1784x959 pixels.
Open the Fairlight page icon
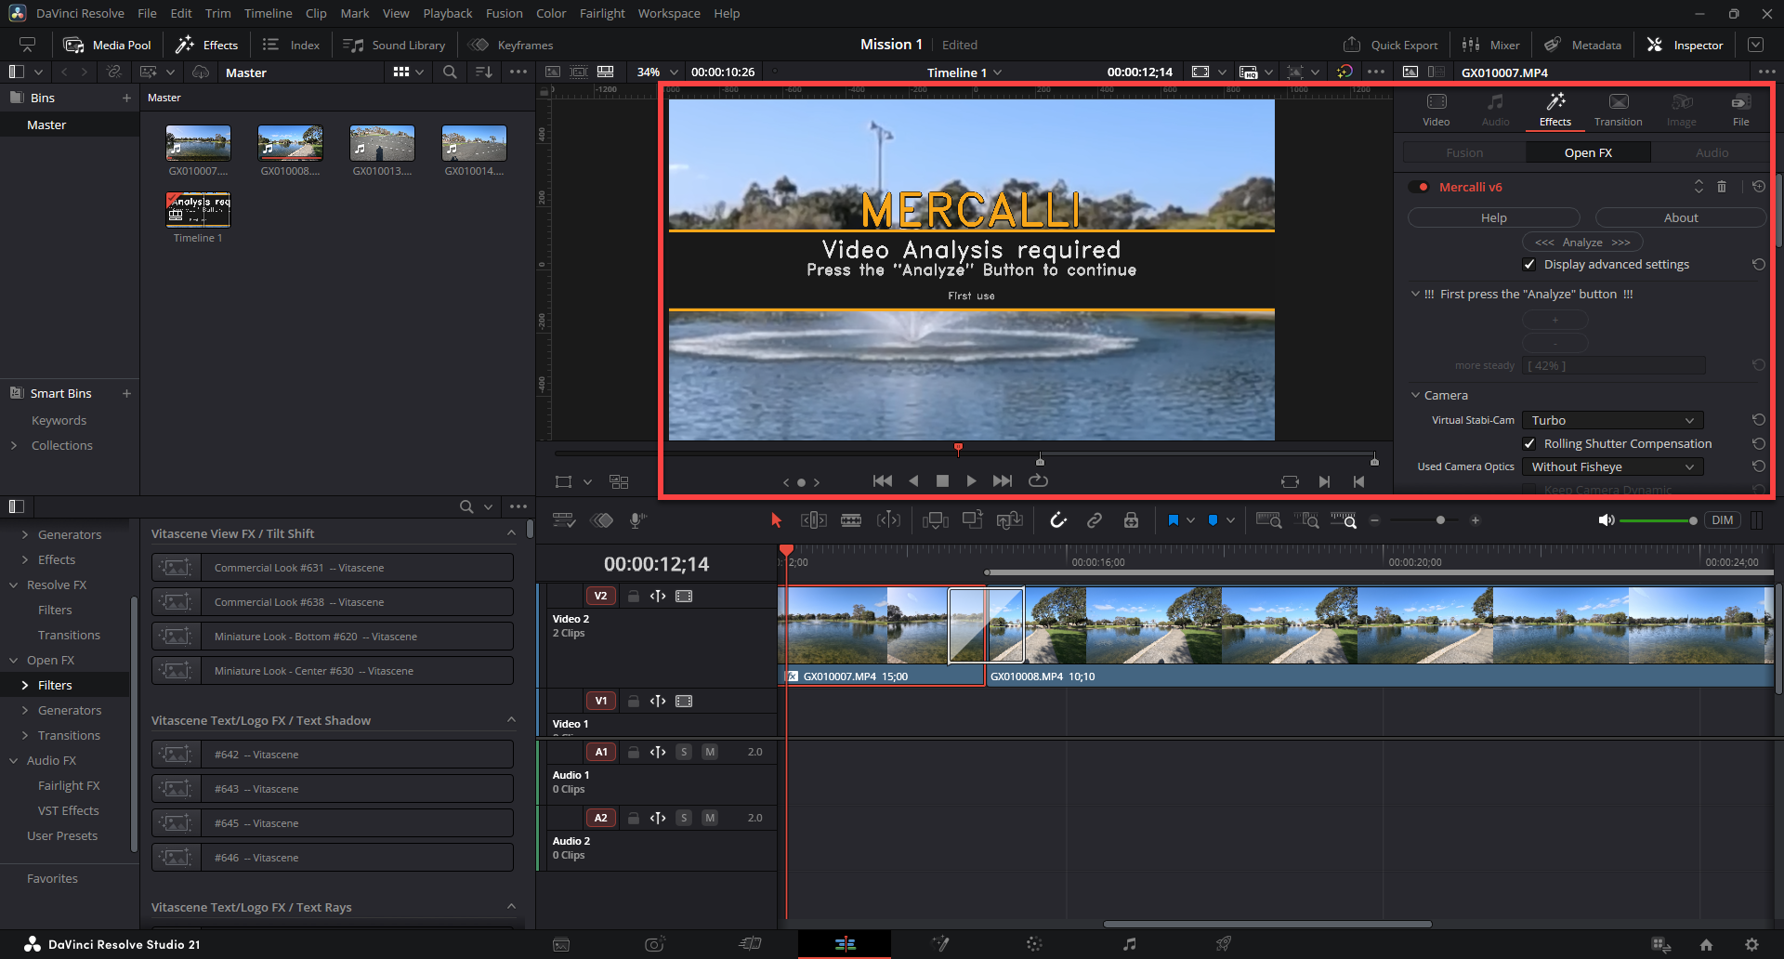pos(1129,944)
